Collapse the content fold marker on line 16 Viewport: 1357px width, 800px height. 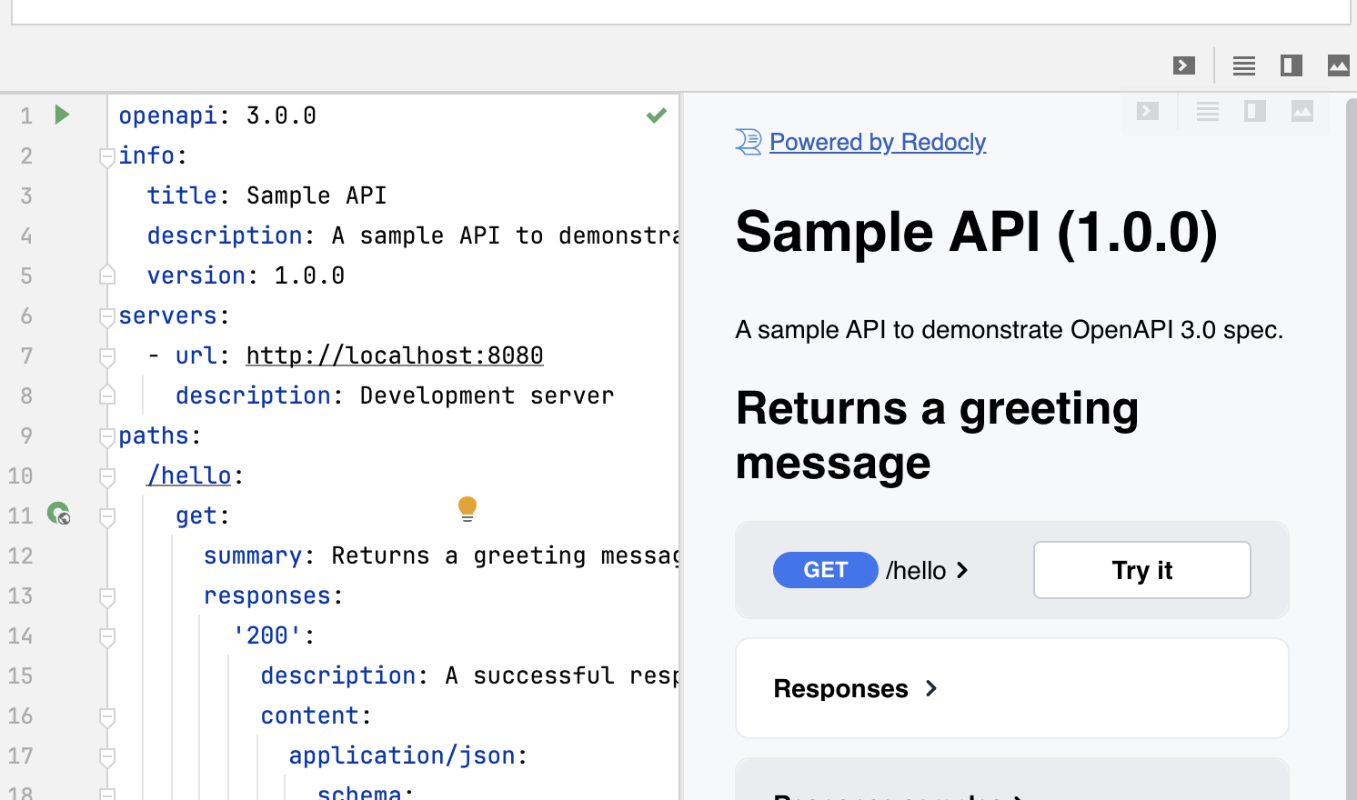click(x=107, y=716)
